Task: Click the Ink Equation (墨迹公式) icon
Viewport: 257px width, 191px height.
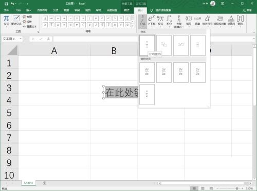Action: (16, 21)
